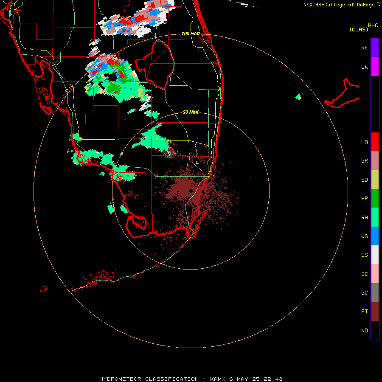Pick the dark green HR legend swatch

click(375, 199)
